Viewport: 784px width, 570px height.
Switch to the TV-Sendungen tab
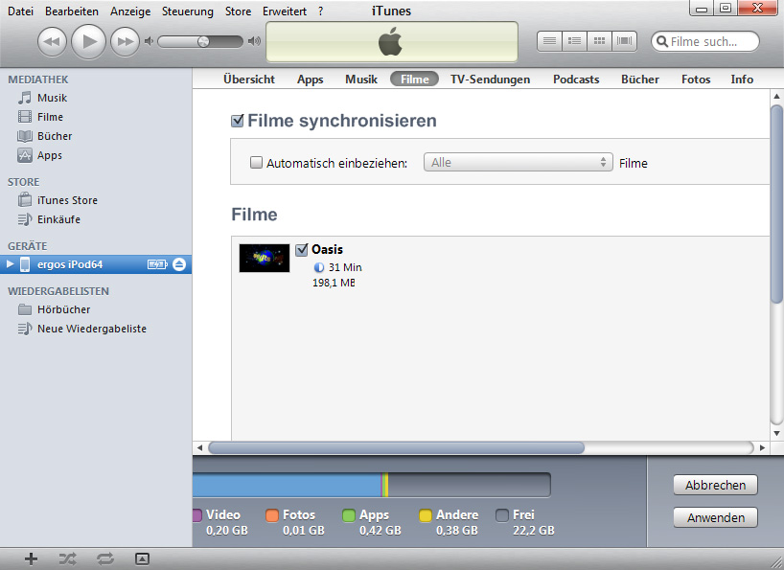[x=490, y=80]
